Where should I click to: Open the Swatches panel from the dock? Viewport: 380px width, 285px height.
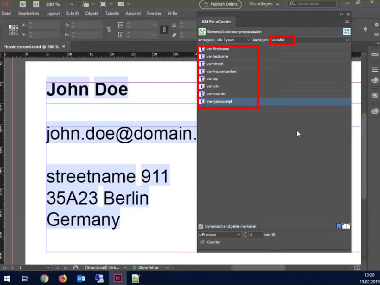375,96
